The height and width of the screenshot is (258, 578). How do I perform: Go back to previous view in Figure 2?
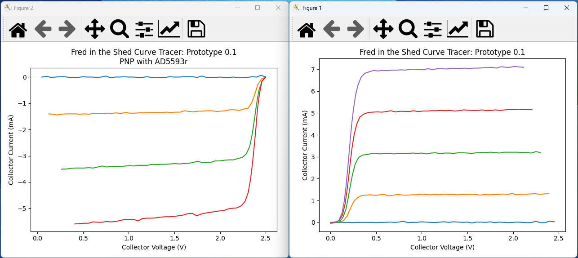click(43, 29)
